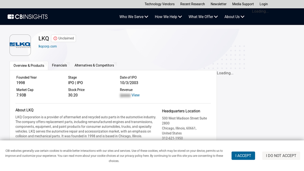Viewport: 304px width, 171px height.
Task: Click Login in the top bar
Action: pos(264,4)
